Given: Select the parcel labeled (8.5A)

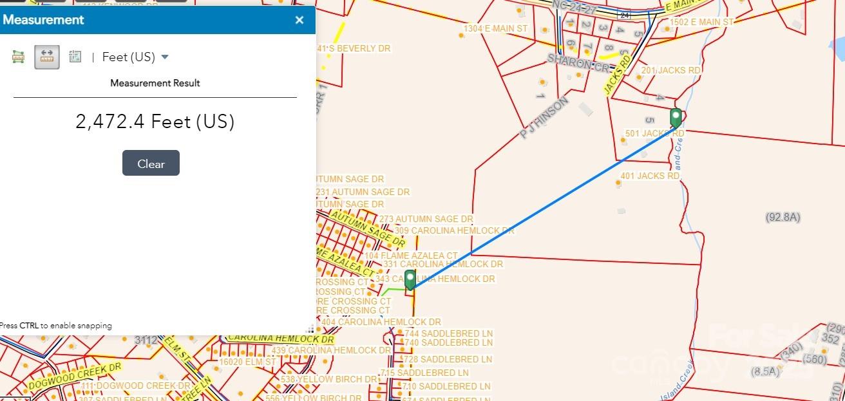Looking at the screenshot, I should pyautogui.click(x=764, y=371).
